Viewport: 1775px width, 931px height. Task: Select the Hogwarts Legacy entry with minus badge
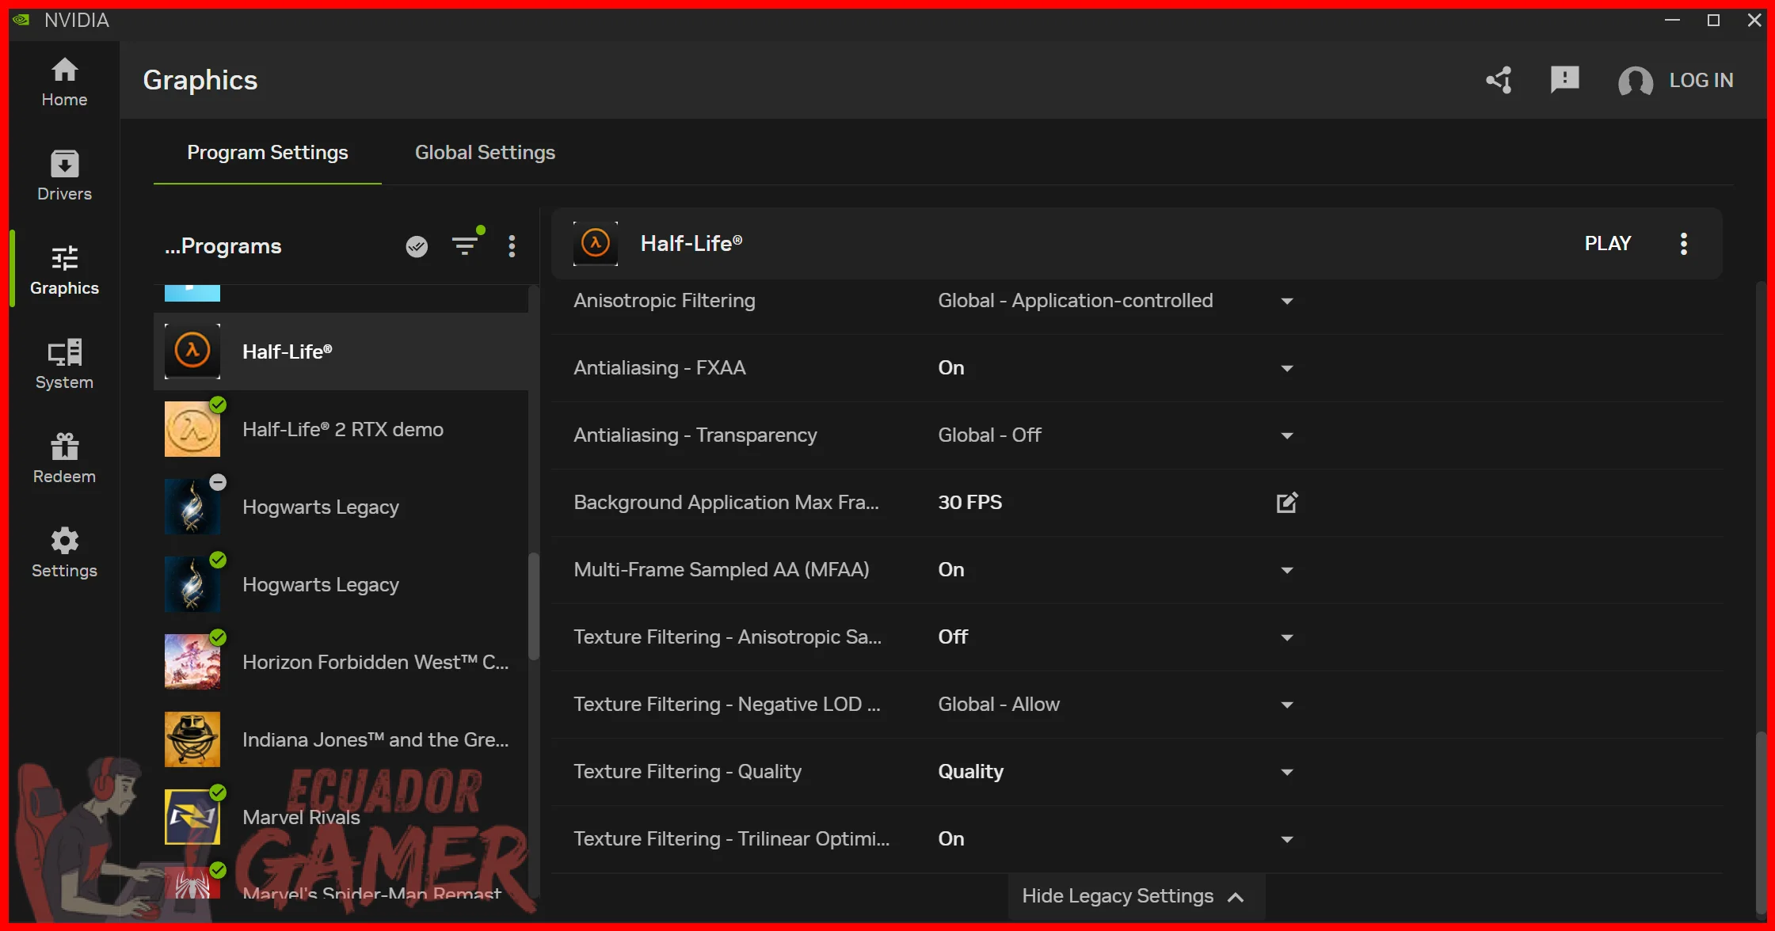pyautogui.click(x=341, y=507)
